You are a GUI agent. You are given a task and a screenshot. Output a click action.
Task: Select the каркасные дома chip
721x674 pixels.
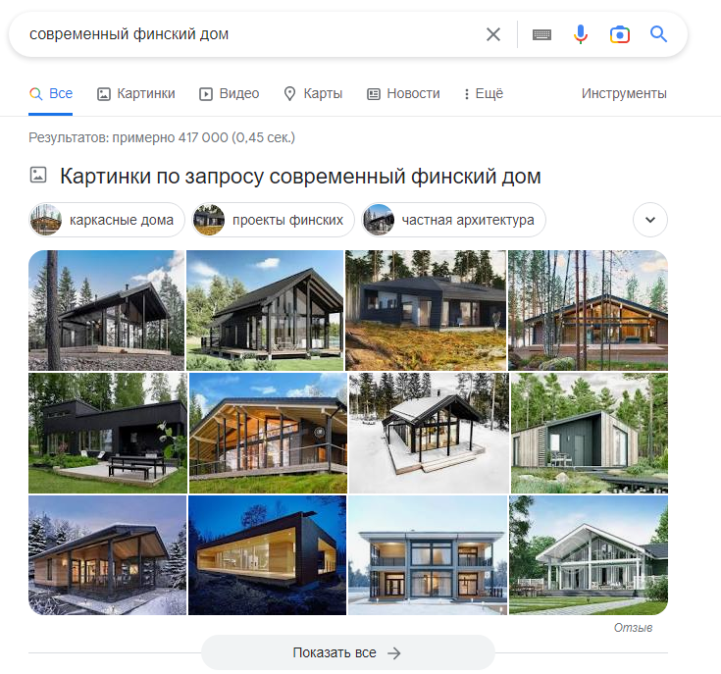(107, 220)
